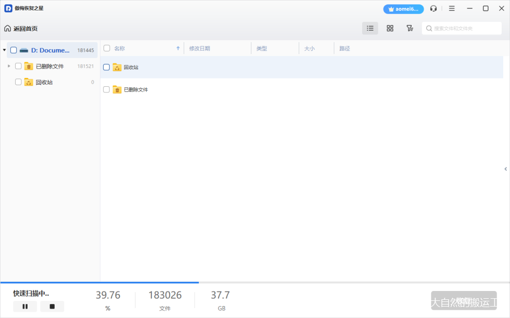This screenshot has width=510, height=318.
Task: Click the 快速扫描中.. status text
Action: tap(31, 293)
